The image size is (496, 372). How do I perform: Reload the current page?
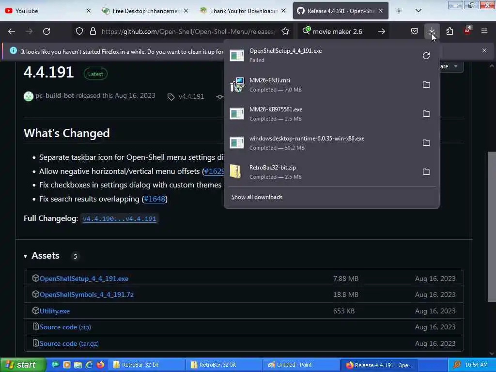pyautogui.click(x=46, y=31)
